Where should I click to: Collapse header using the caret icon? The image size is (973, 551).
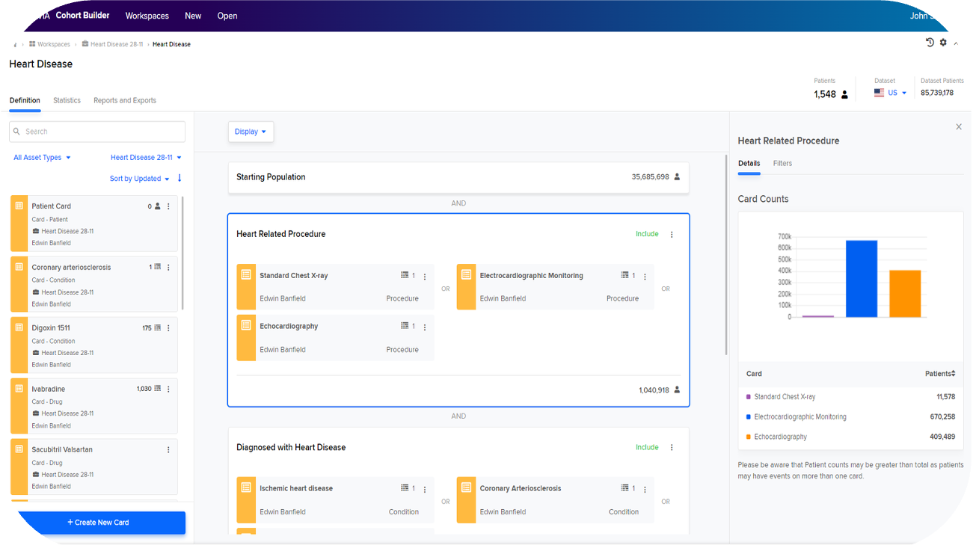(956, 44)
